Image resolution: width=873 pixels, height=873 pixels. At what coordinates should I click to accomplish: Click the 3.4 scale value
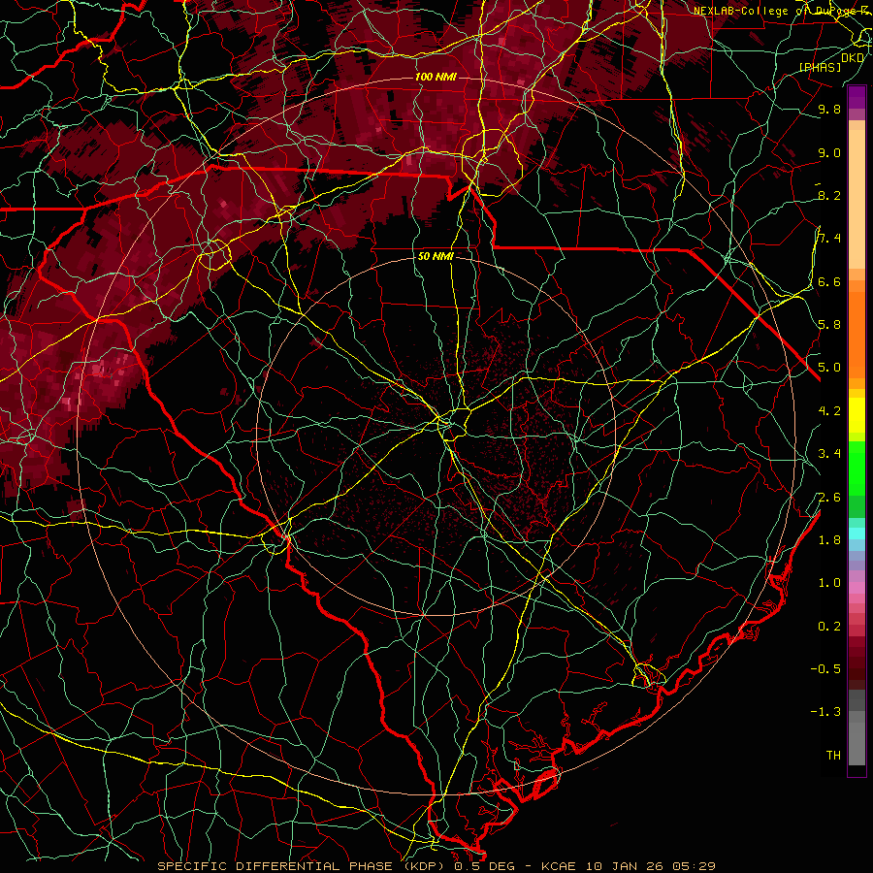(829, 454)
